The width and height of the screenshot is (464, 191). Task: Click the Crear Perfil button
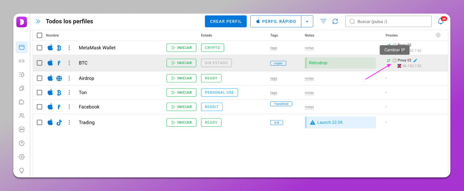click(x=226, y=21)
